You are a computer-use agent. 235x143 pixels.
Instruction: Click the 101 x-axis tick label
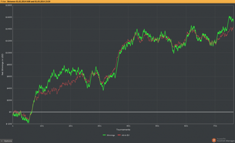42,126
